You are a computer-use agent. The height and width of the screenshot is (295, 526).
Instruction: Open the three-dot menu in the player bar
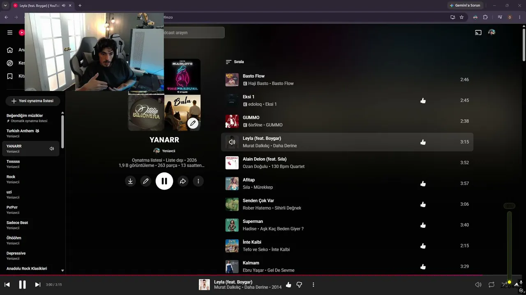tap(313, 285)
